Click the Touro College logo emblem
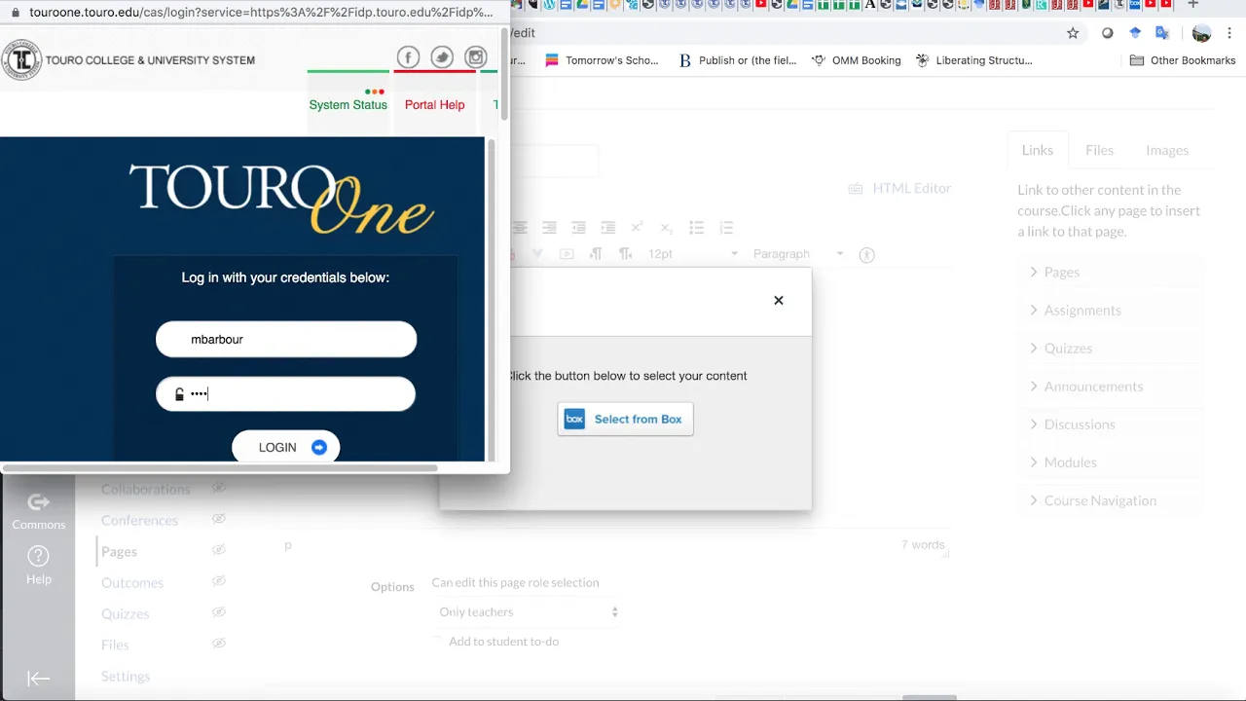Image resolution: width=1246 pixels, height=701 pixels. tap(21, 60)
